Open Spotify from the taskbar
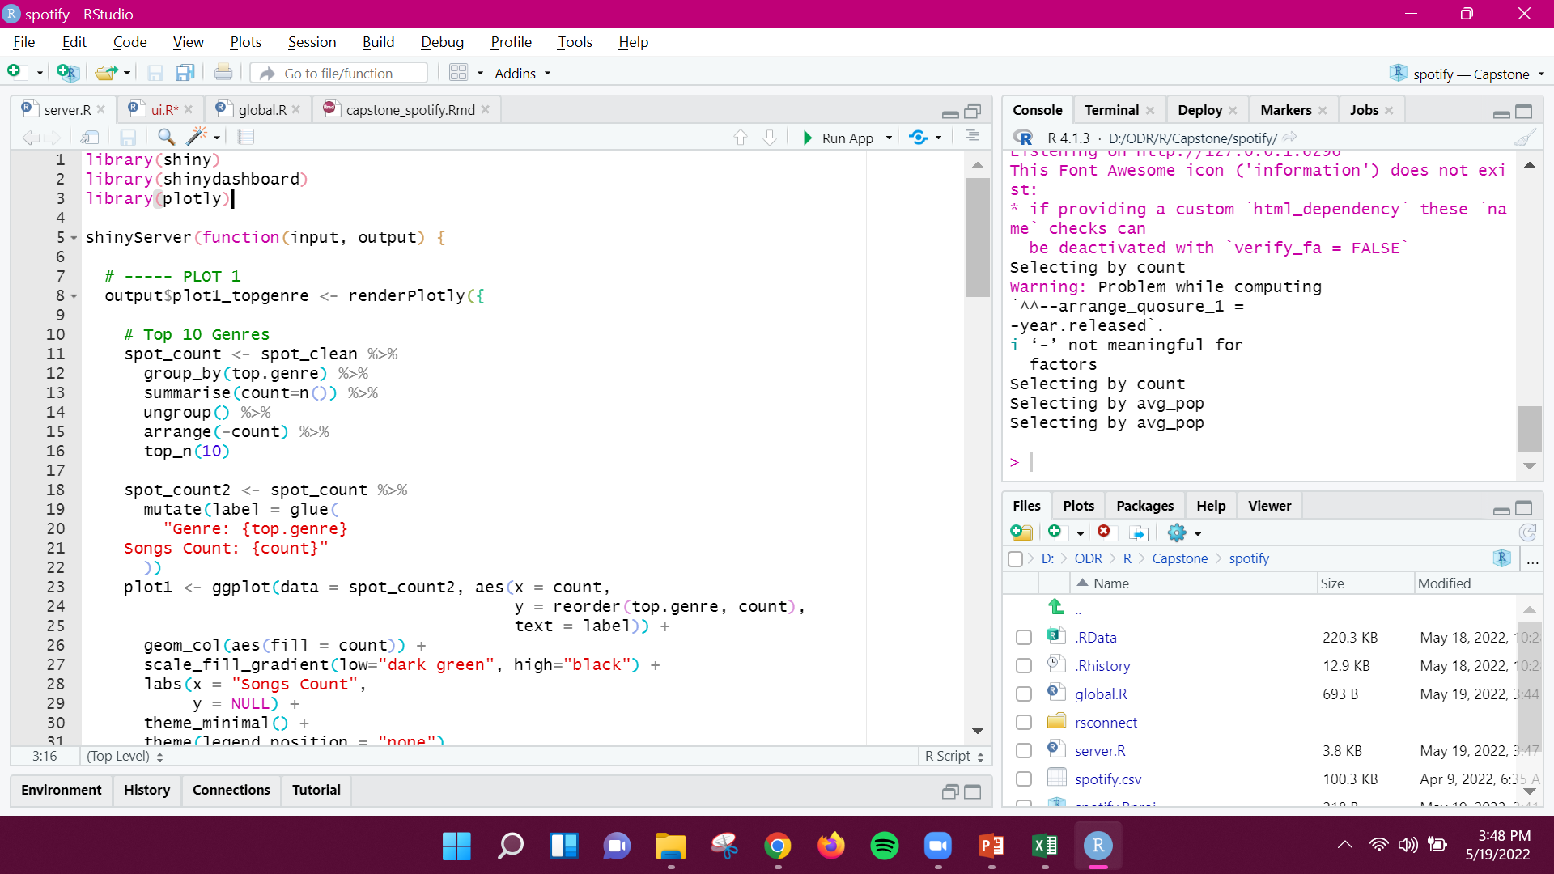Viewport: 1554px width, 874px height. pos(885,846)
